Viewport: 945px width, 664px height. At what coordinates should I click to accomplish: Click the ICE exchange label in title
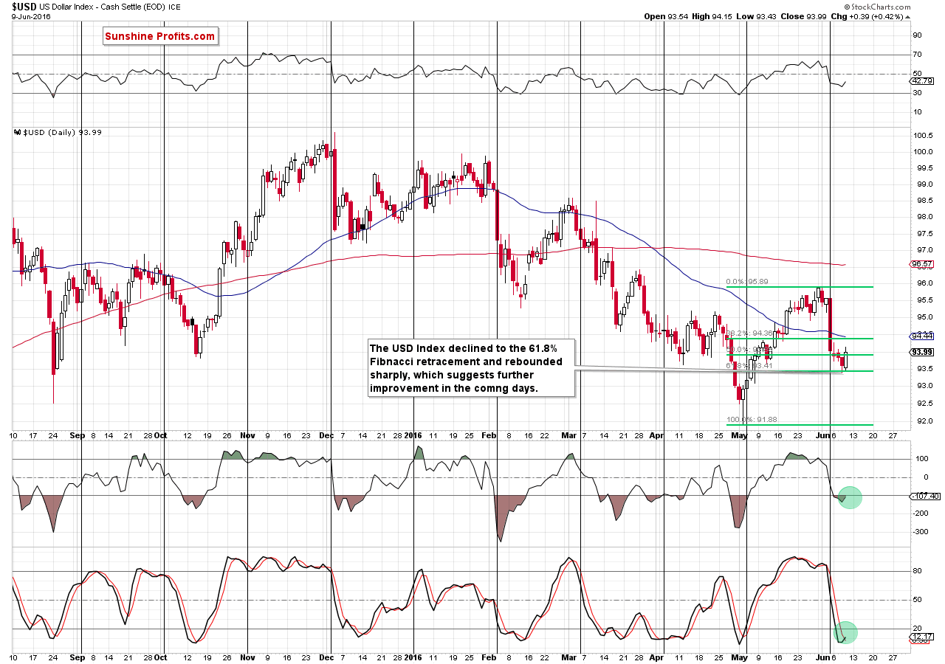[x=174, y=8]
